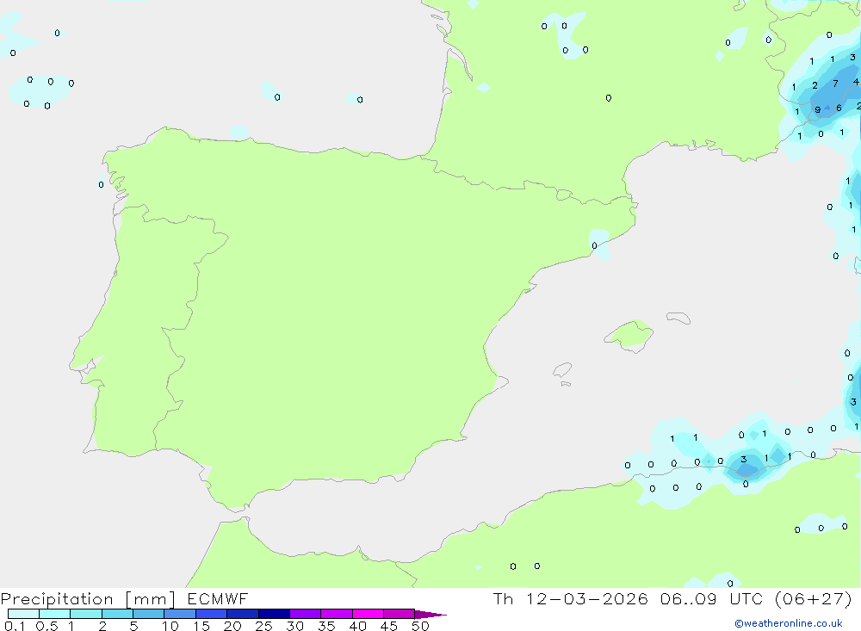The height and width of the screenshot is (631, 861).
Task: Click the 15–20 mm legend color swatch
Action: pyautogui.click(x=212, y=614)
